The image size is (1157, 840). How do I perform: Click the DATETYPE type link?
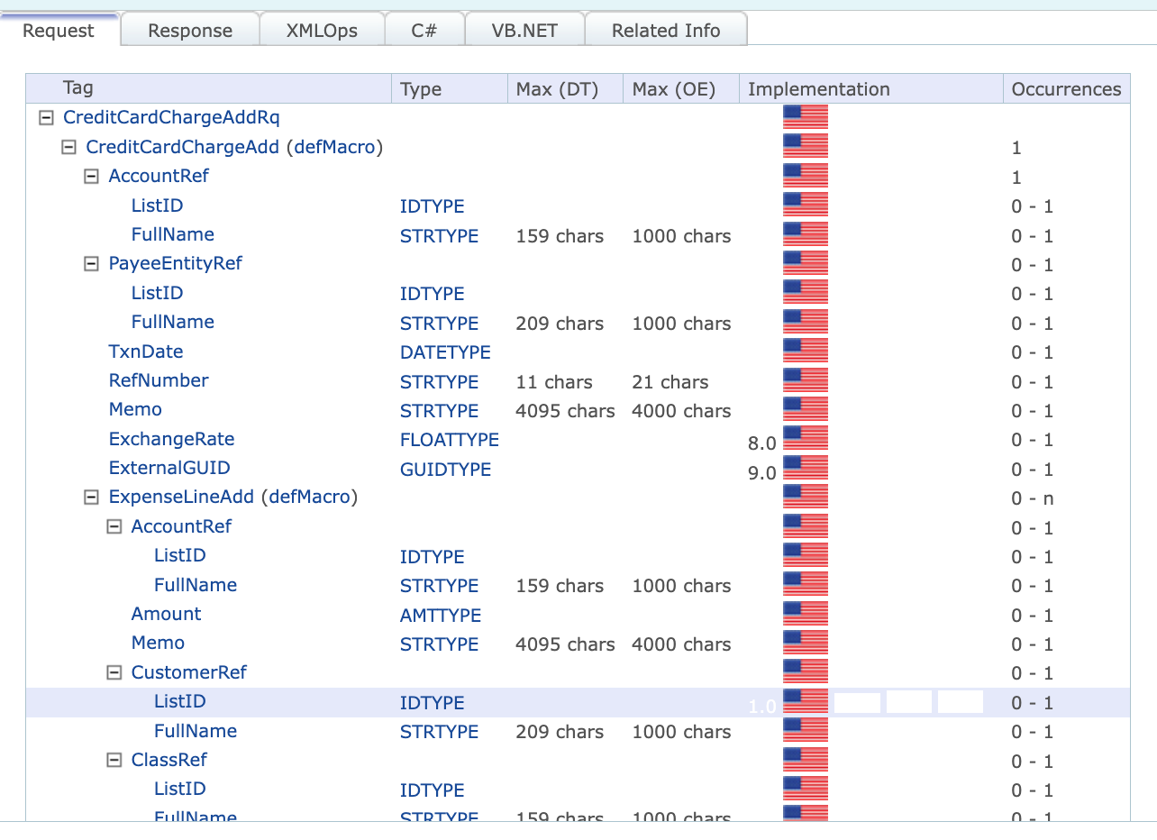pos(445,352)
